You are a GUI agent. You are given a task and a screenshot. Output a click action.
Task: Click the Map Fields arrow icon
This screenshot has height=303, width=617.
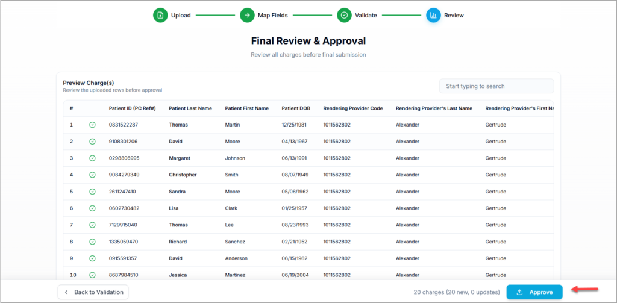pyautogui.click(x=247, y=15)
